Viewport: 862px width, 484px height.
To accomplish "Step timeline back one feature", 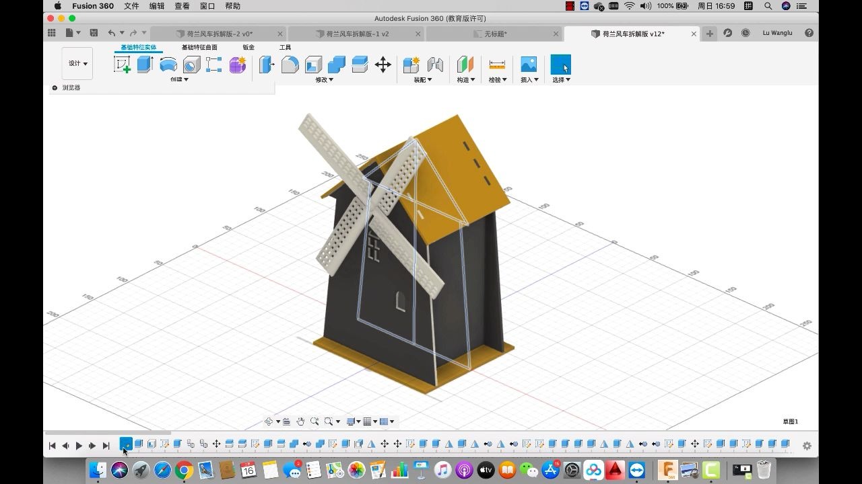I will click(65, 446).
